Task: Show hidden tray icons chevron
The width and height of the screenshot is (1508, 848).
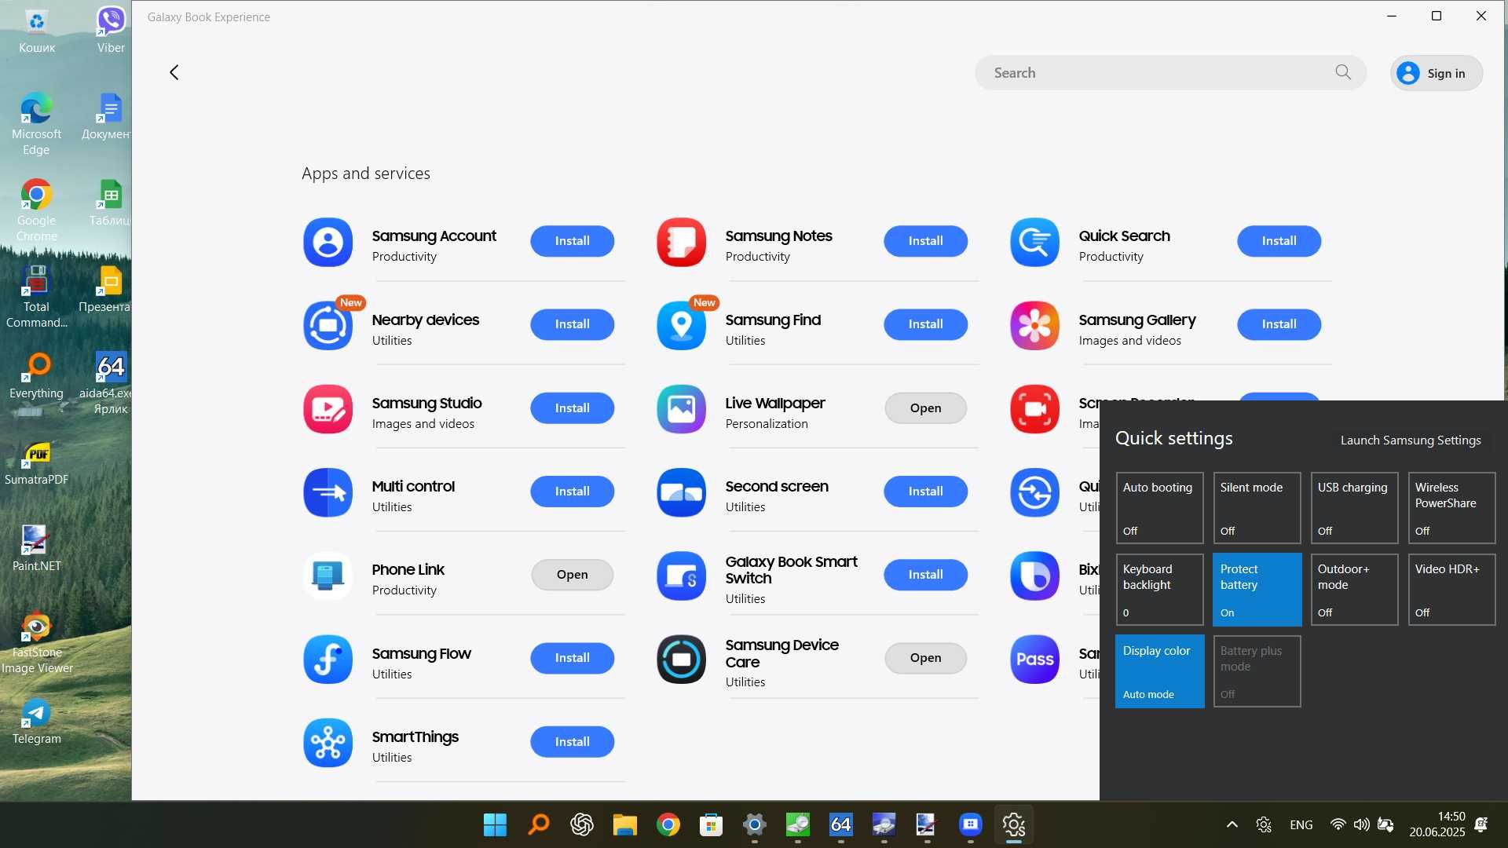Action: point(1232,824)
